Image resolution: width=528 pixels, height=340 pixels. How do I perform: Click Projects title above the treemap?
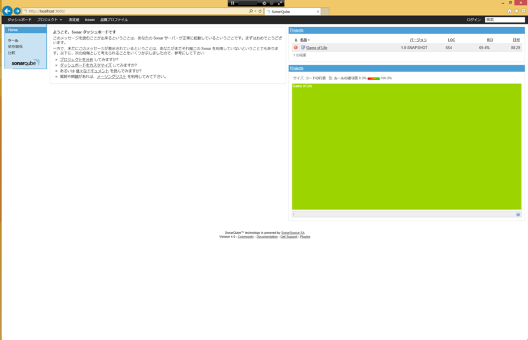click(296, 68)
